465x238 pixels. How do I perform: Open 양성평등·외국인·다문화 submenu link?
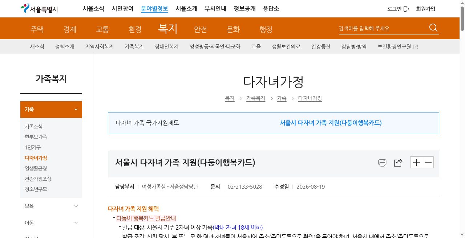(x=215, y=46)
